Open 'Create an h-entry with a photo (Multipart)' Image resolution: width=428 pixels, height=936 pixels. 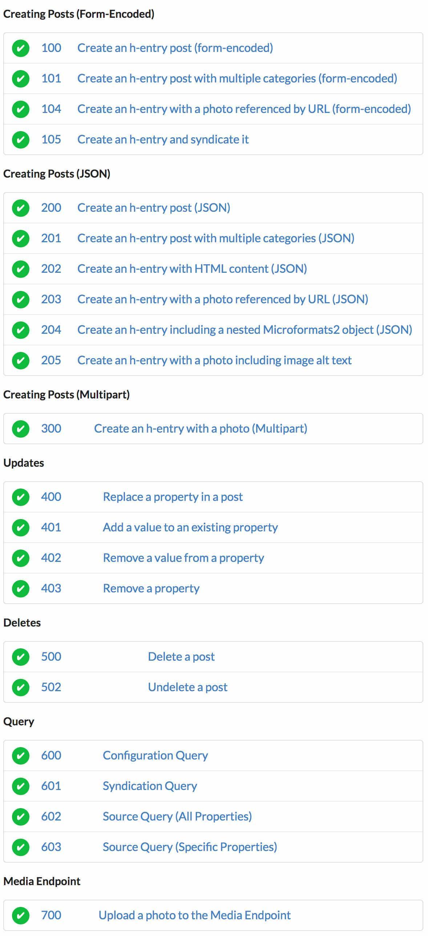point(201,429)
